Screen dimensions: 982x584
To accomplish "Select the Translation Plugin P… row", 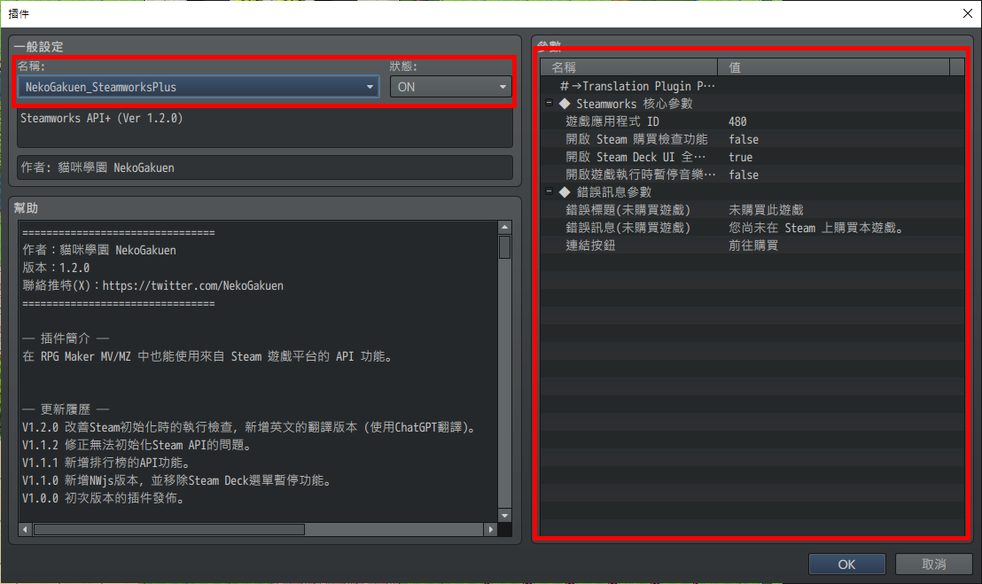I will (752, 86).
